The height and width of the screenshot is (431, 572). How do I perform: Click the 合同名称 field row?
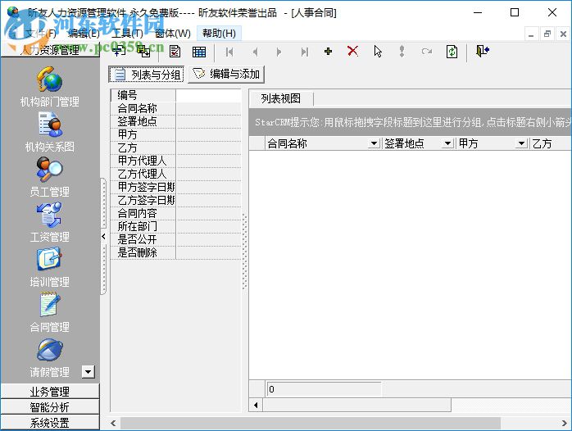[176, 108]
